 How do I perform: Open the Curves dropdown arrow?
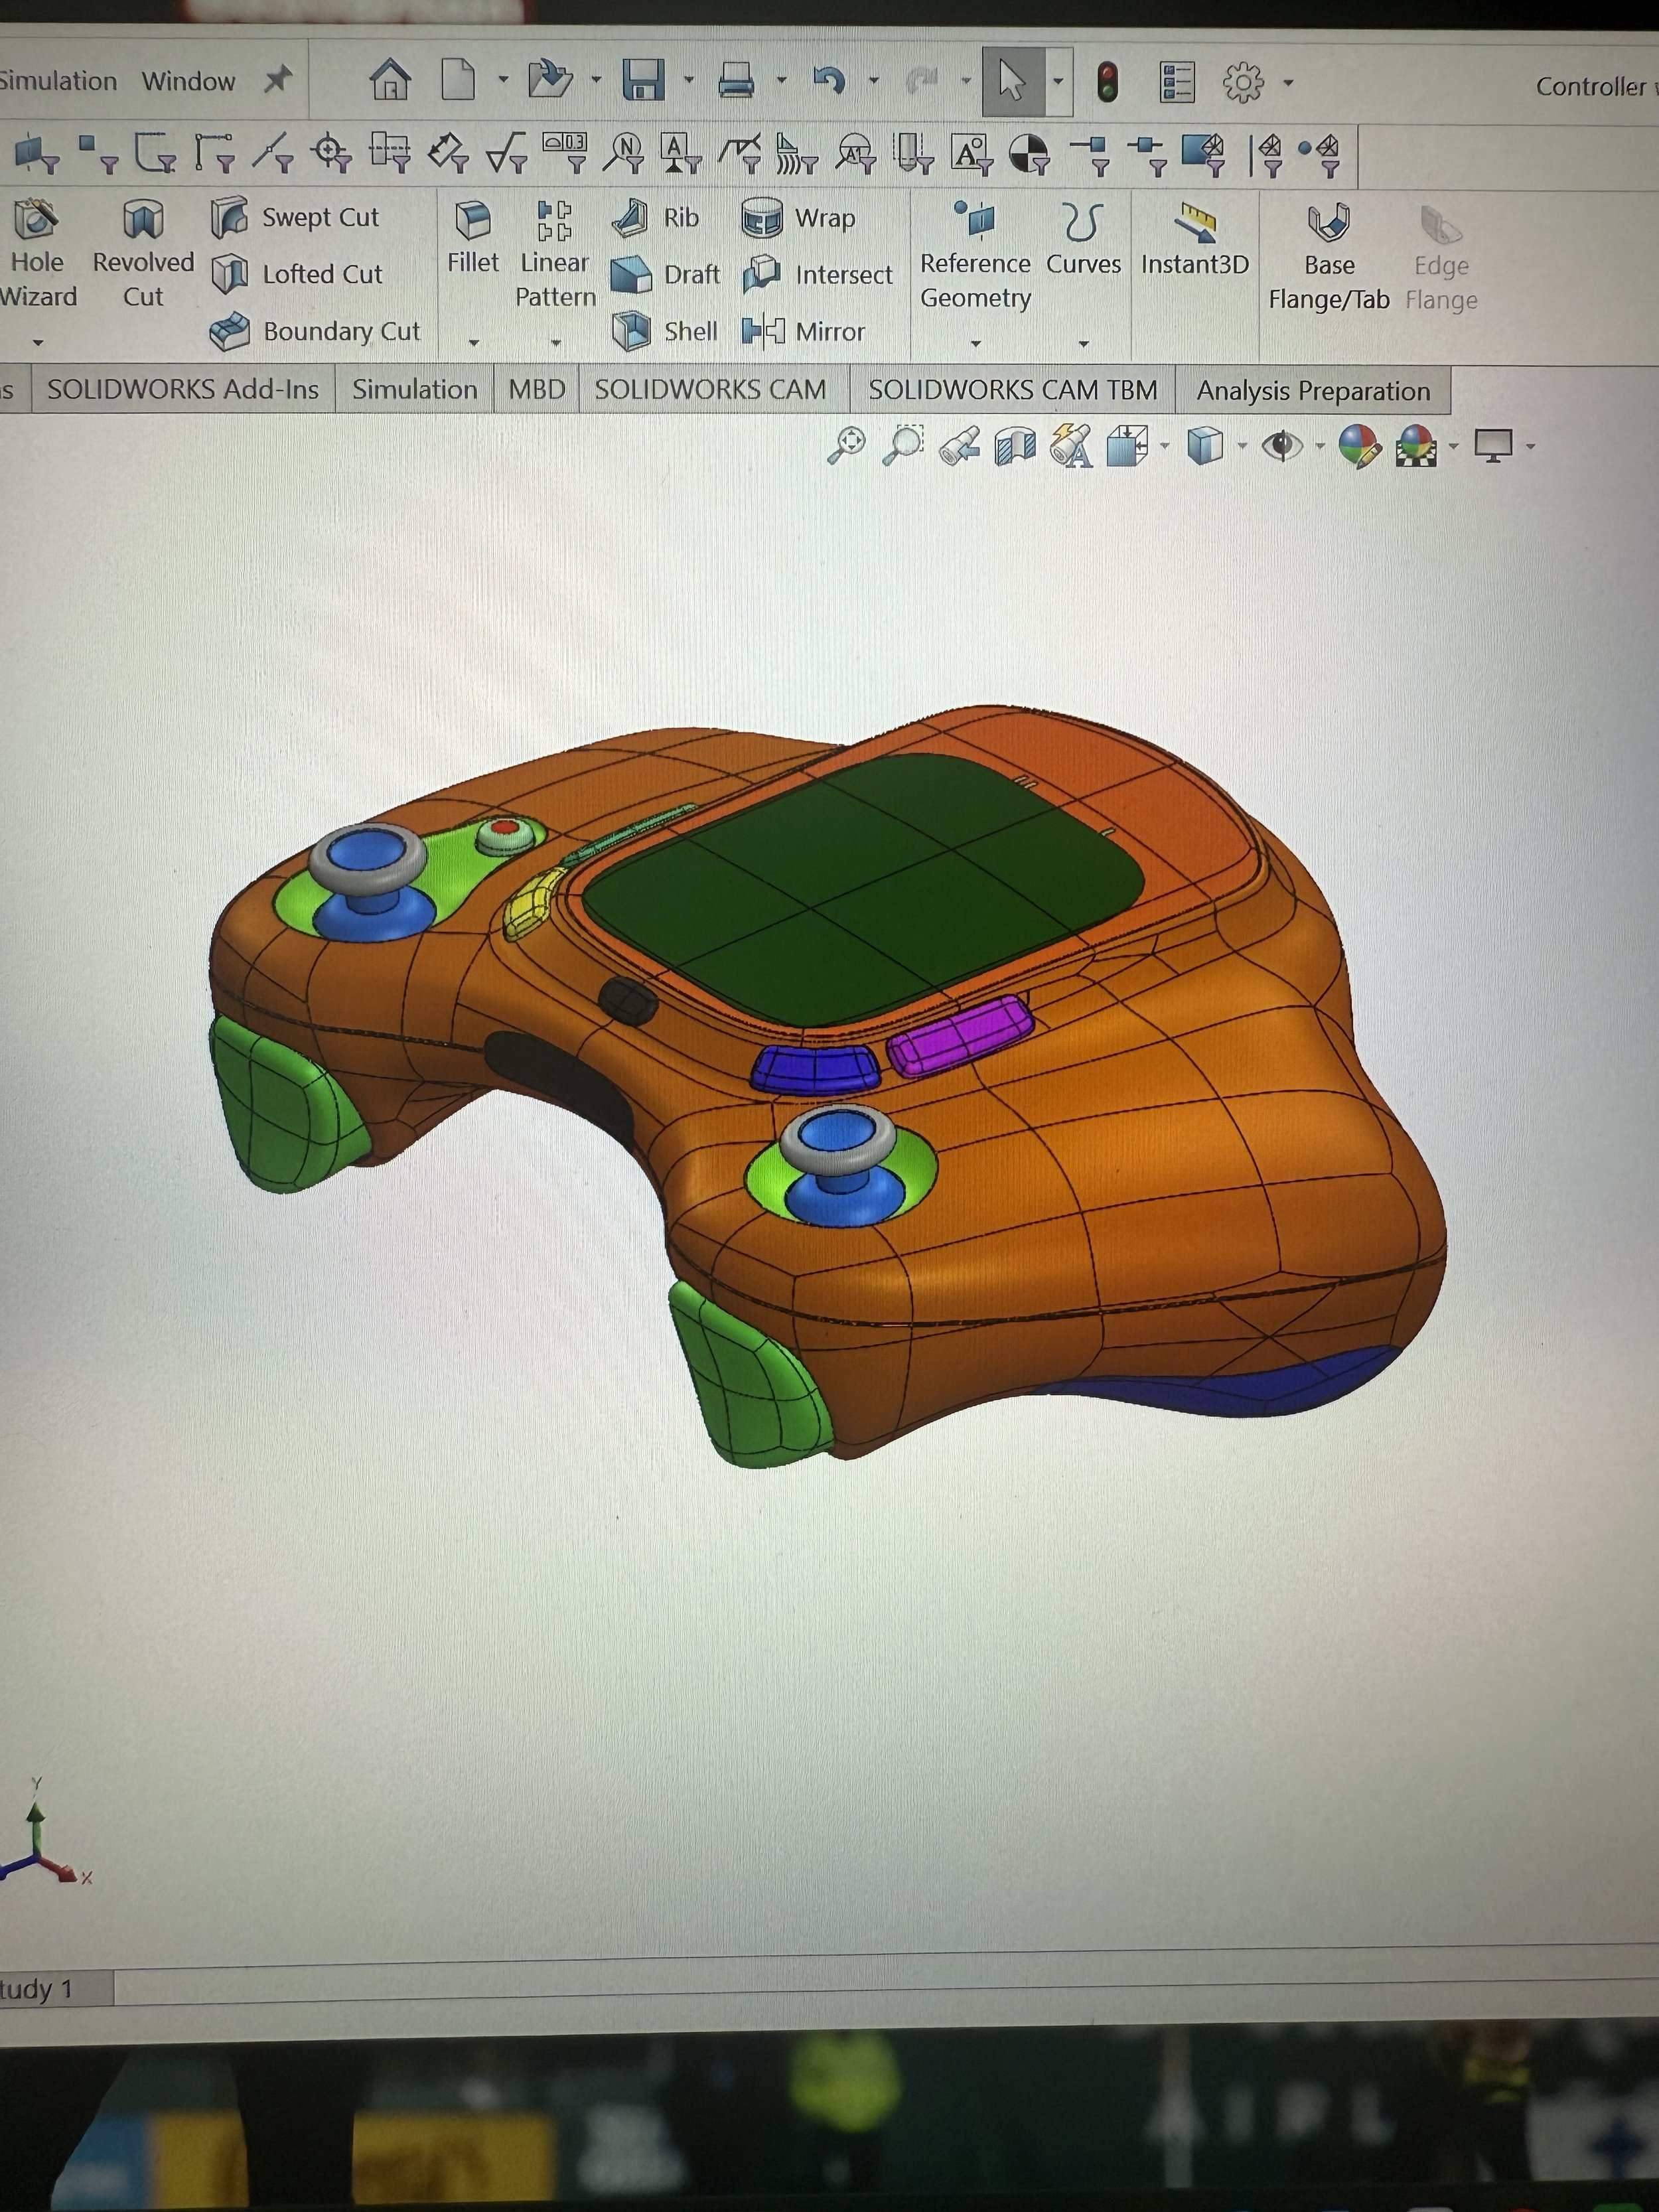(1083, 344)
